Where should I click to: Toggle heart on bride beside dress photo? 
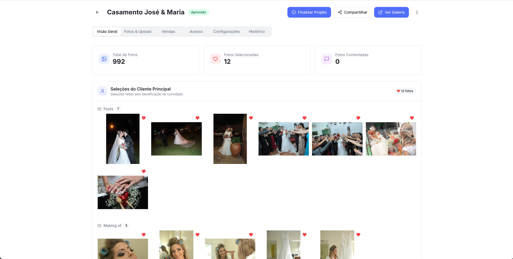point(358,235)
